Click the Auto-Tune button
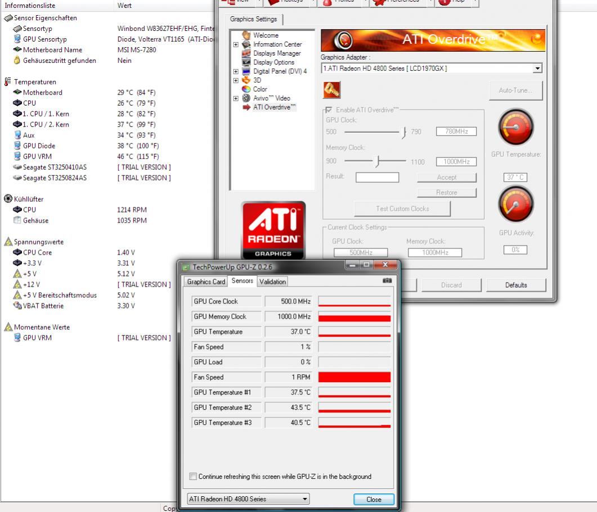Screen dimensions: 597x512 [515, 90]
